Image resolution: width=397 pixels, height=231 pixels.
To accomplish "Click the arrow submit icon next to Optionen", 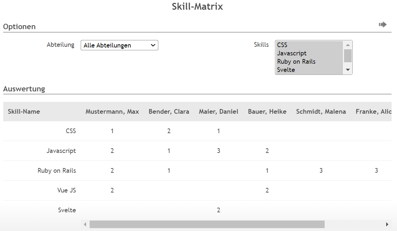I will click(x=383, y=24).
